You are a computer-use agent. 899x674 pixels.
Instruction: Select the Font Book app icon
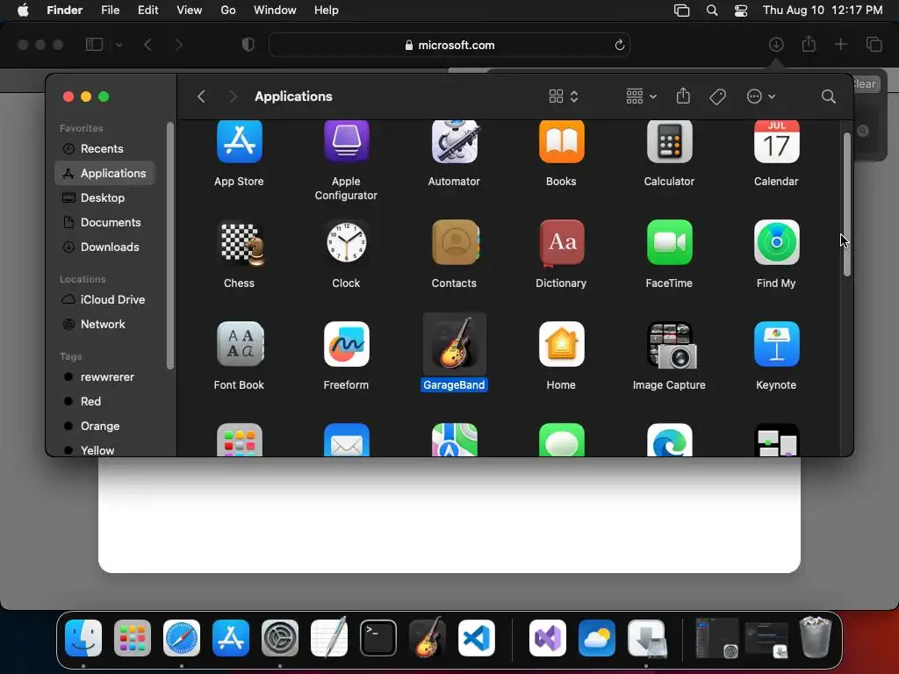(x=241, y=344)
